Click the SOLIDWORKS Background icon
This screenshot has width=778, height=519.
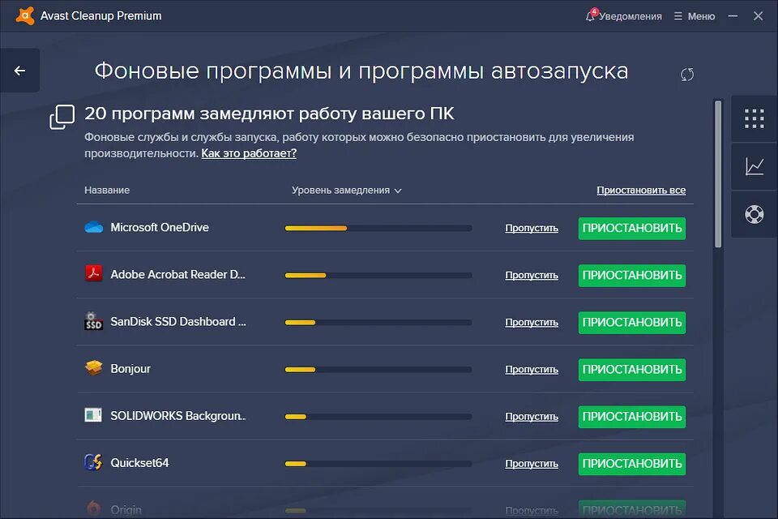click(x=93, y=414)
